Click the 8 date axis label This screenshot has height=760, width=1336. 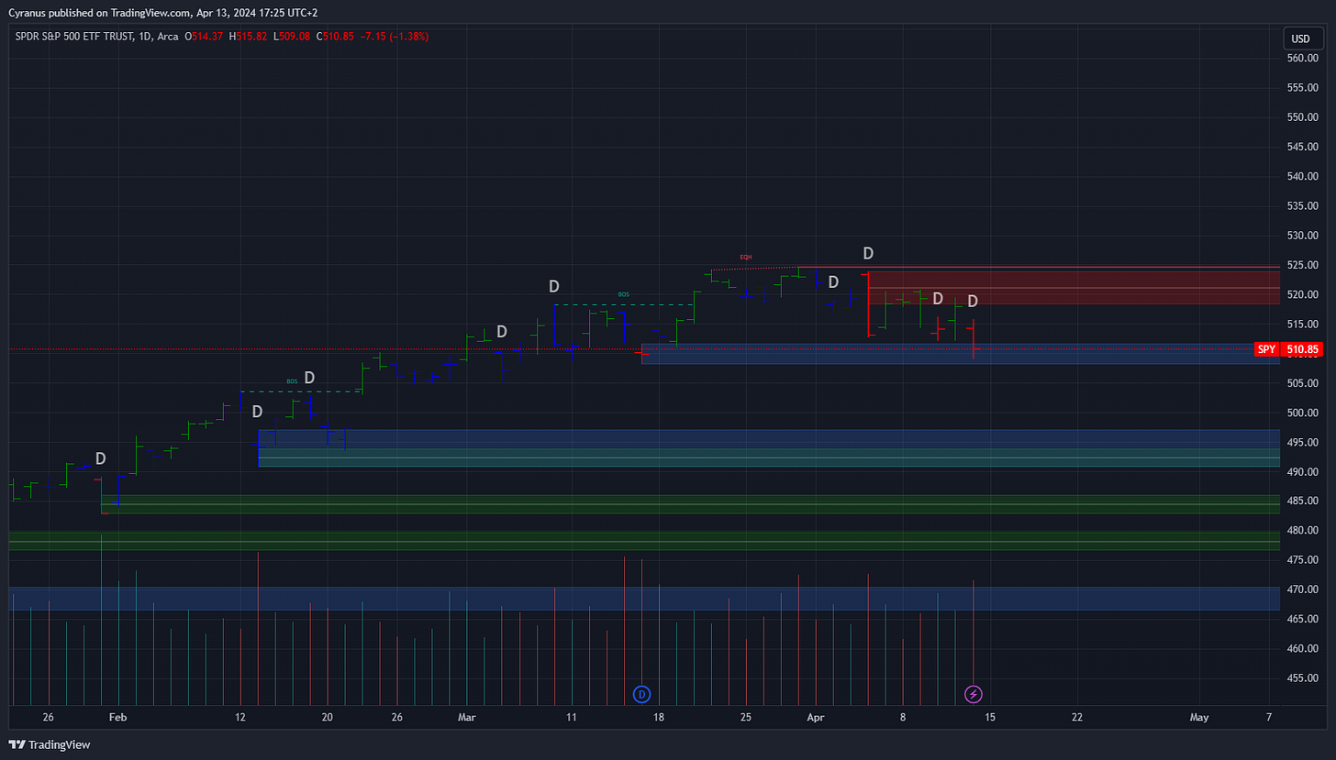click(x=903, y=718)
